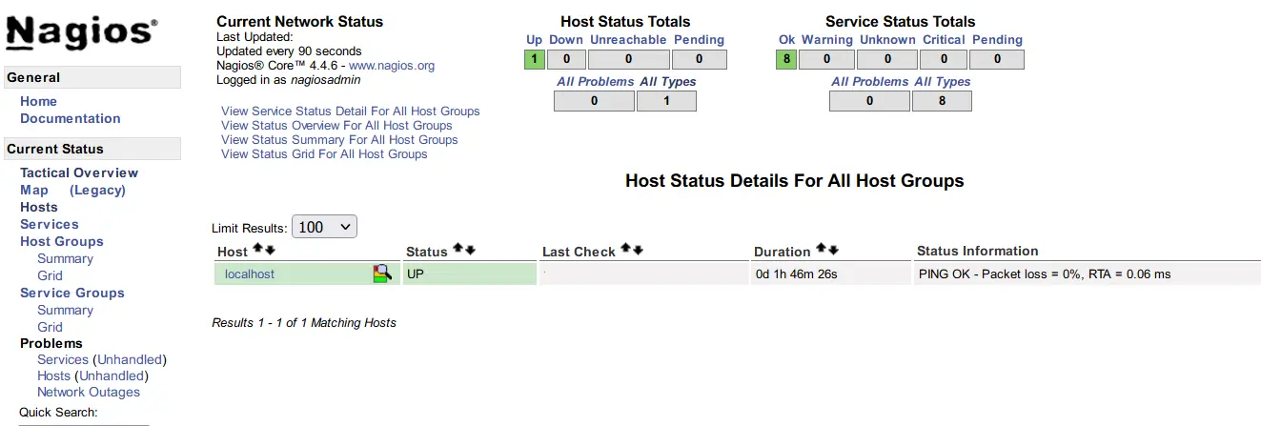This screenshot has width=1261, height=426.
Task: Filter hosts by Up status header
Action: coord(534,40)
